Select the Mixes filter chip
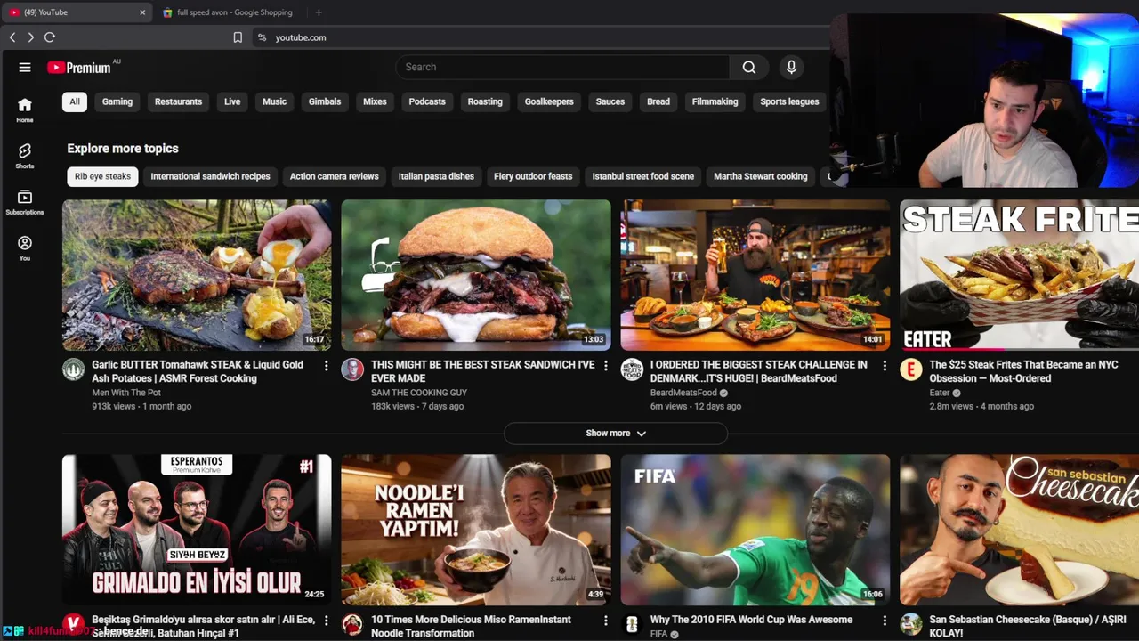Screen dimensions: 1139x641 [375, 101]
